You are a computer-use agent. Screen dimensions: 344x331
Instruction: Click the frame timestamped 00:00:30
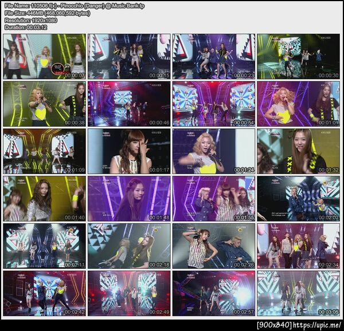[x=298, y=57]
